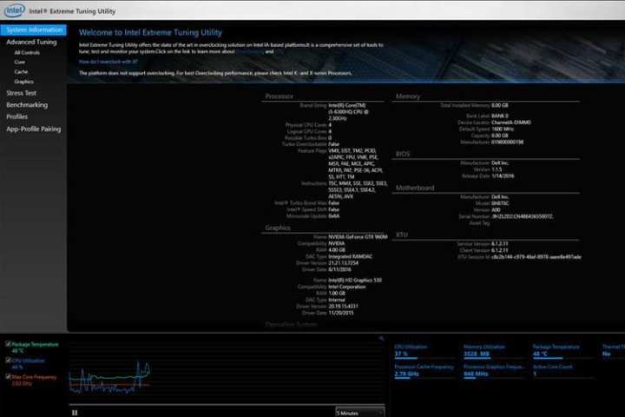
Task: Select Graphics under Advanced Tuning
Action: [23, 82]
